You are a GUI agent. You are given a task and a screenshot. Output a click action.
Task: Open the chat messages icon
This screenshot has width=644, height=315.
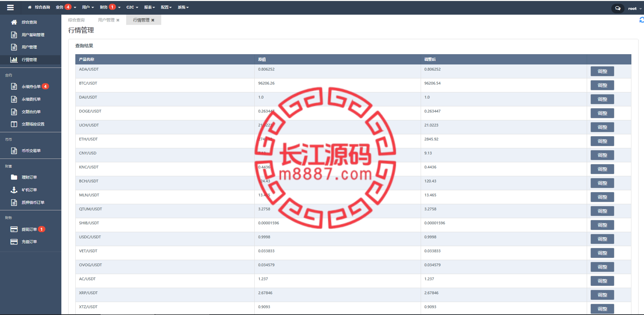click(617, 8)
